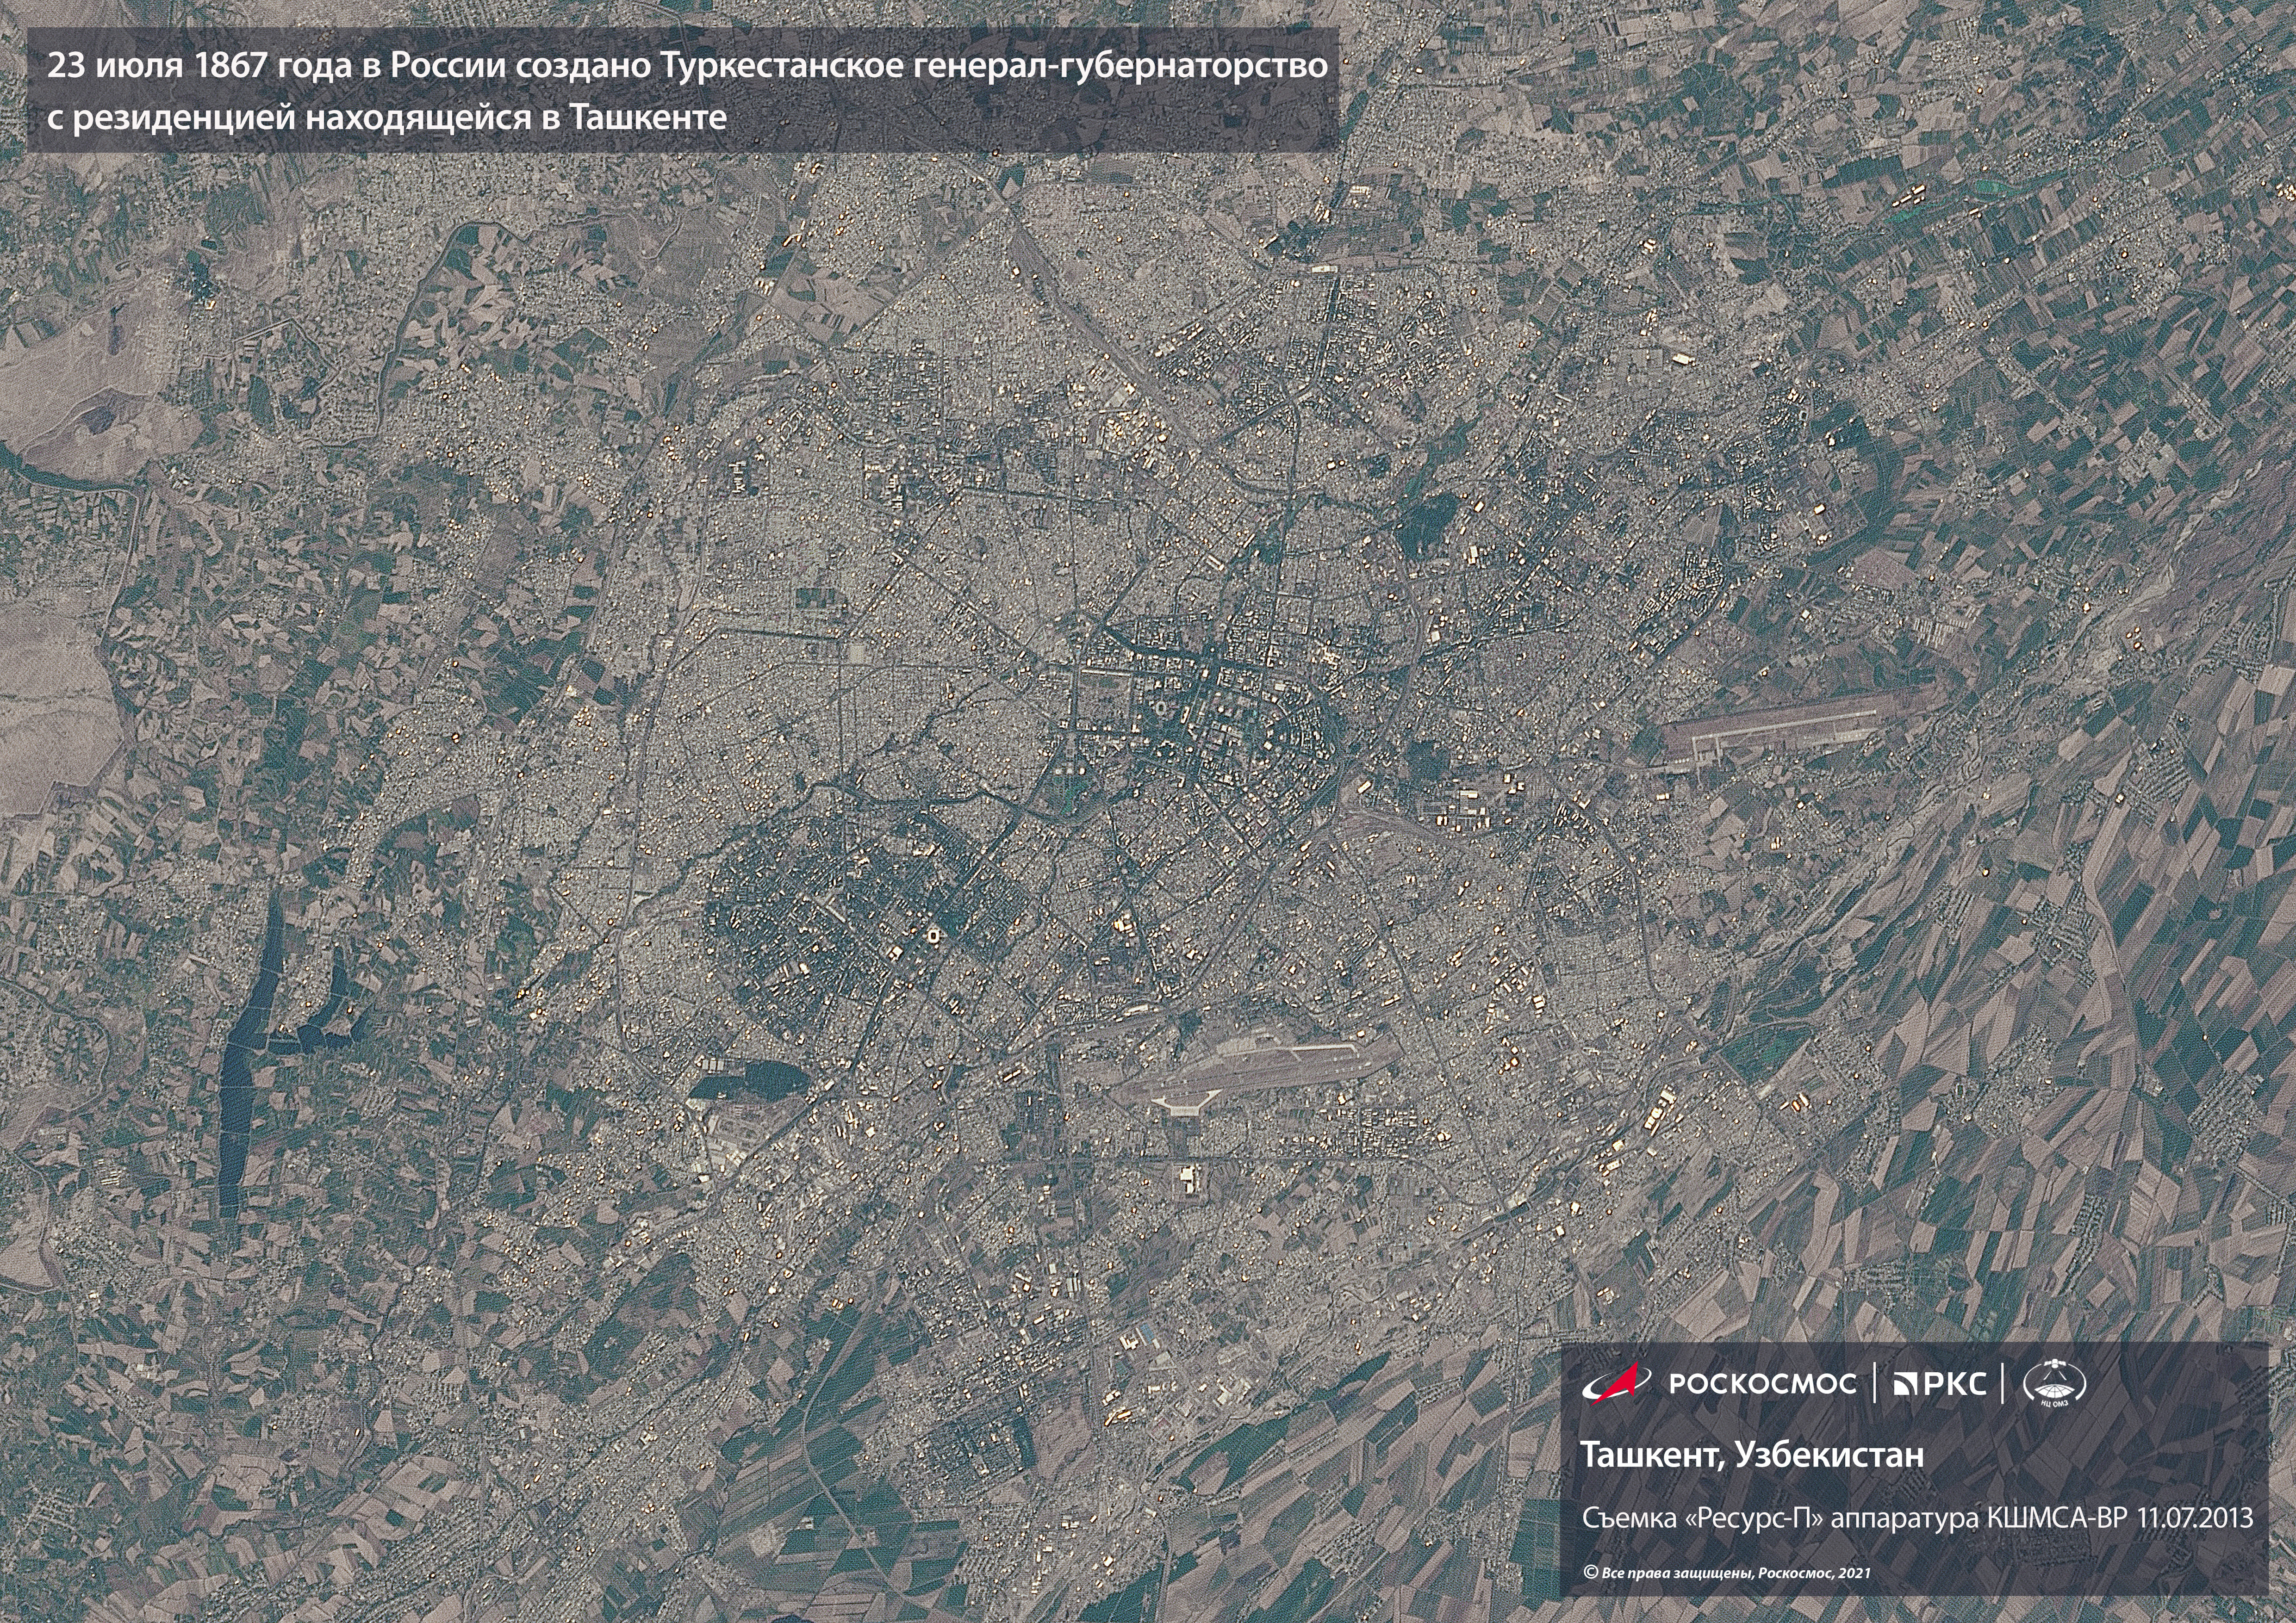Click the circular НЦ ОМЗ emblem
The height and width of the screenshot is (1623, 2296).
coord(2054,1384)
